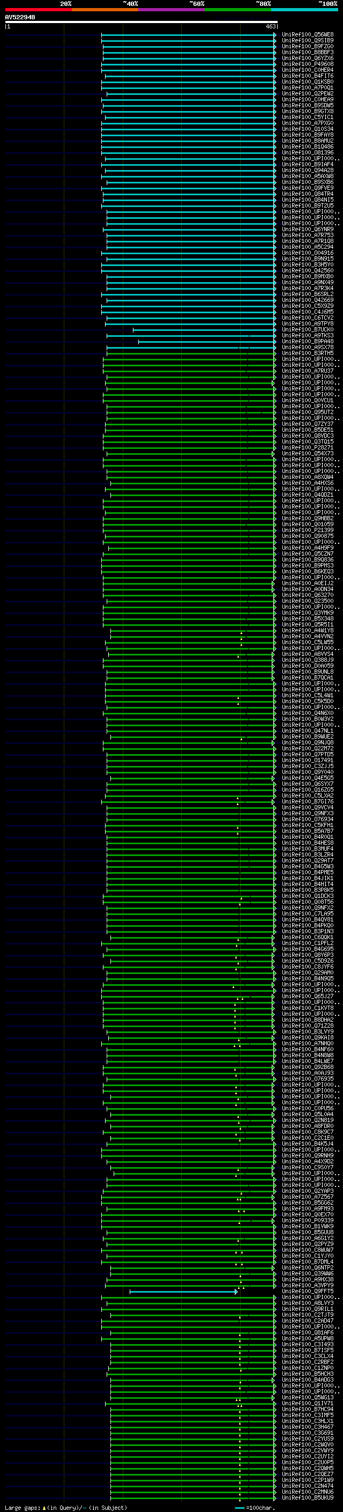Click the query end position 463

click(270, 26)
